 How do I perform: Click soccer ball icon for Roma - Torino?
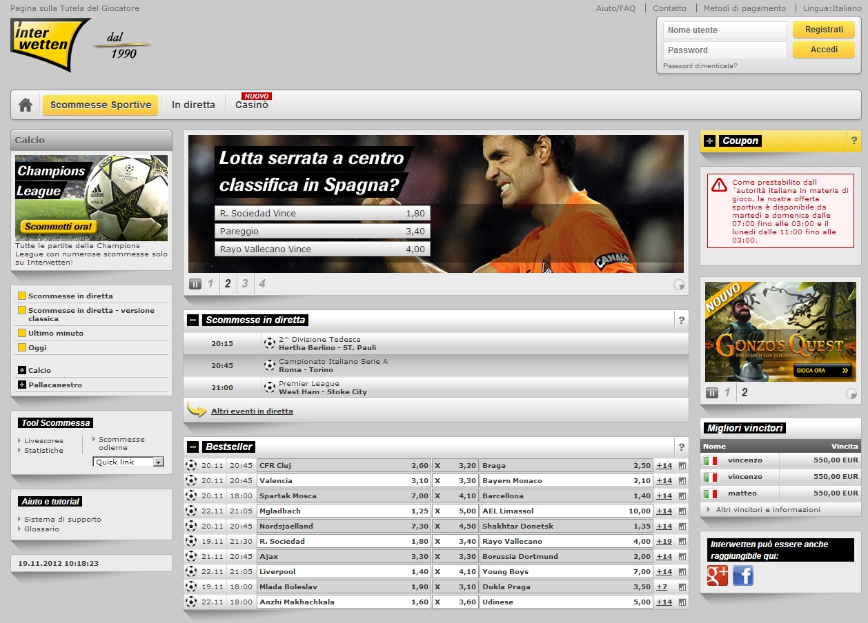pyautogui.click(x=270, y=365)
